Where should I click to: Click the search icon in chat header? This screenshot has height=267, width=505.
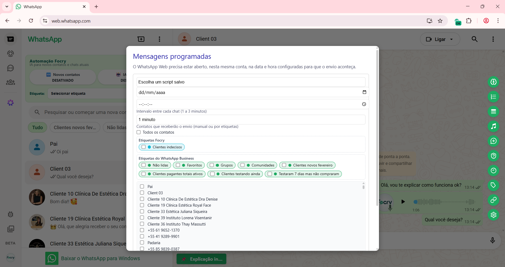(x=474, y=39)
